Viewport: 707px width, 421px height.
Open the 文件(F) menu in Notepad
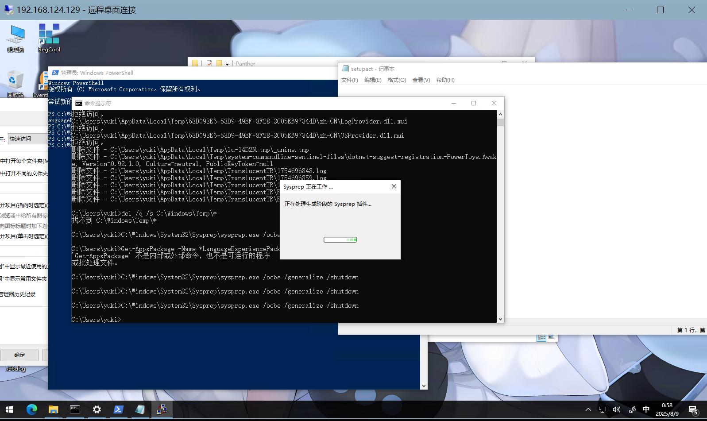(349, 80)
